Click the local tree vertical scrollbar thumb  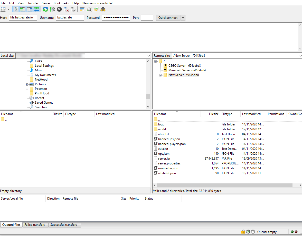148,96
